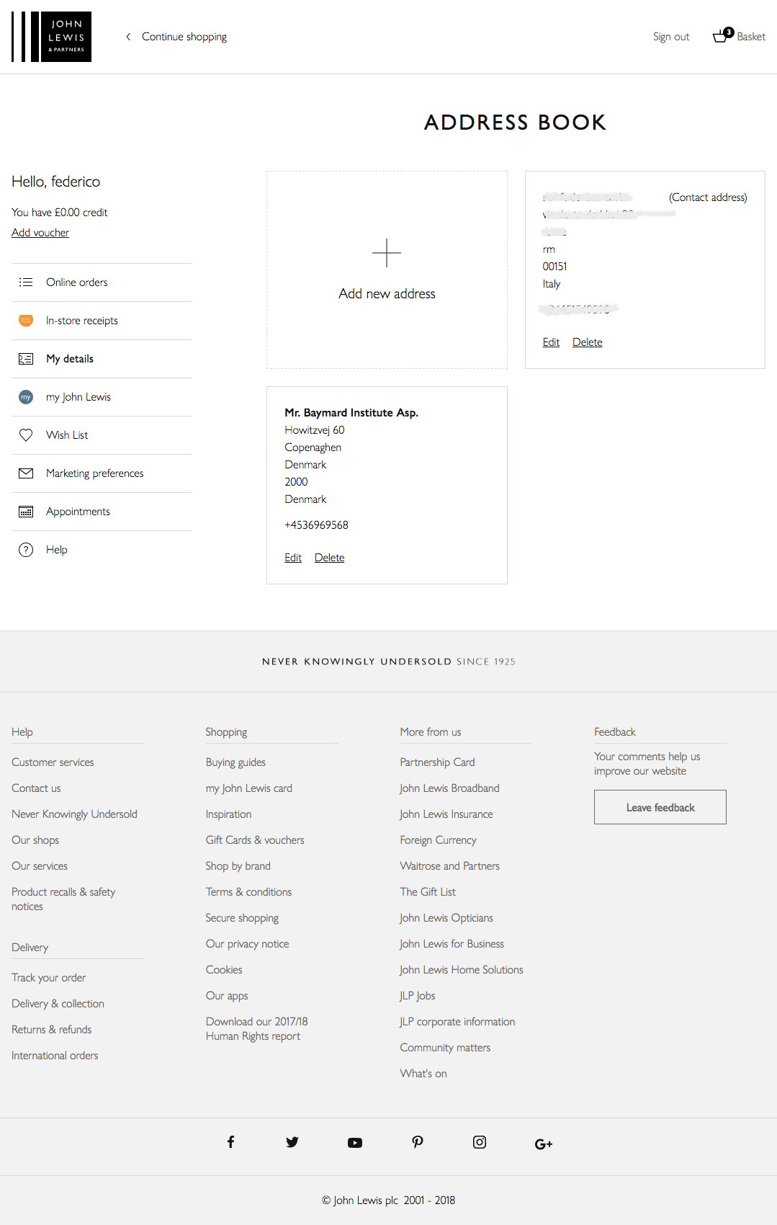Click the Appointments calendar icon
Viewport: 777px width, 1225px height.
pos(26,512)
